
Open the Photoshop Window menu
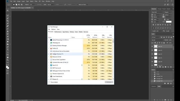48,1
